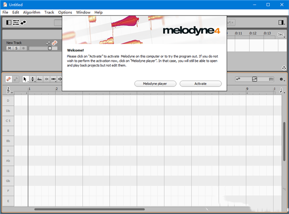Toggle the right-side panel button
Viewport: 289px width, 214px height.
coord(281,22)
